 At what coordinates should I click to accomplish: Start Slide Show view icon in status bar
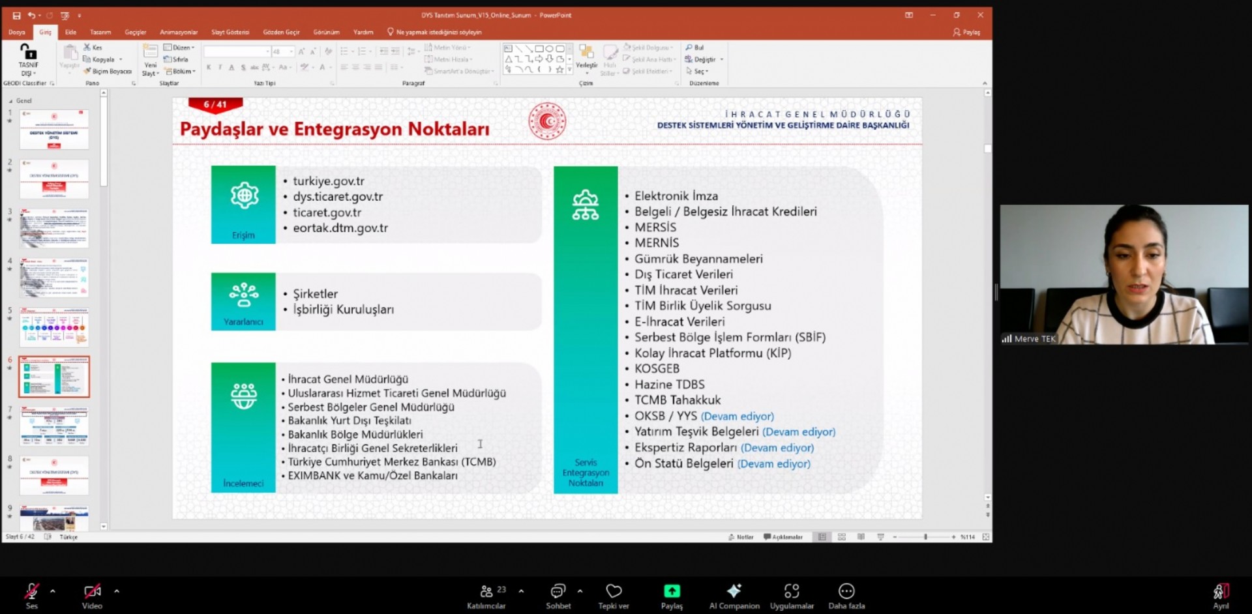(880, 537)
